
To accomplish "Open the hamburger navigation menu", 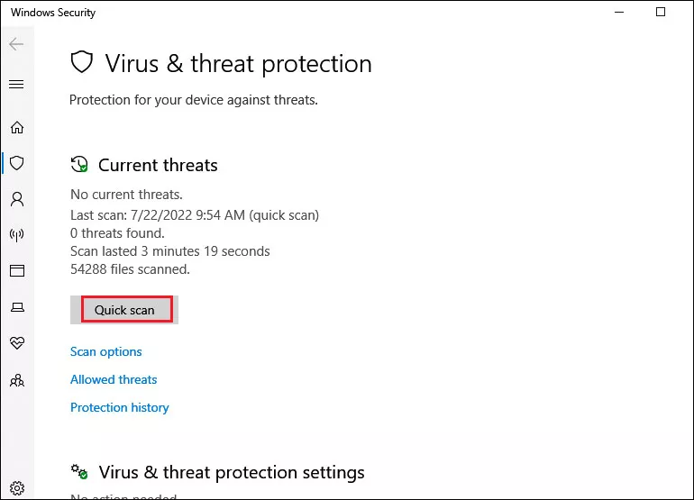I will click(x=16, y=84).
